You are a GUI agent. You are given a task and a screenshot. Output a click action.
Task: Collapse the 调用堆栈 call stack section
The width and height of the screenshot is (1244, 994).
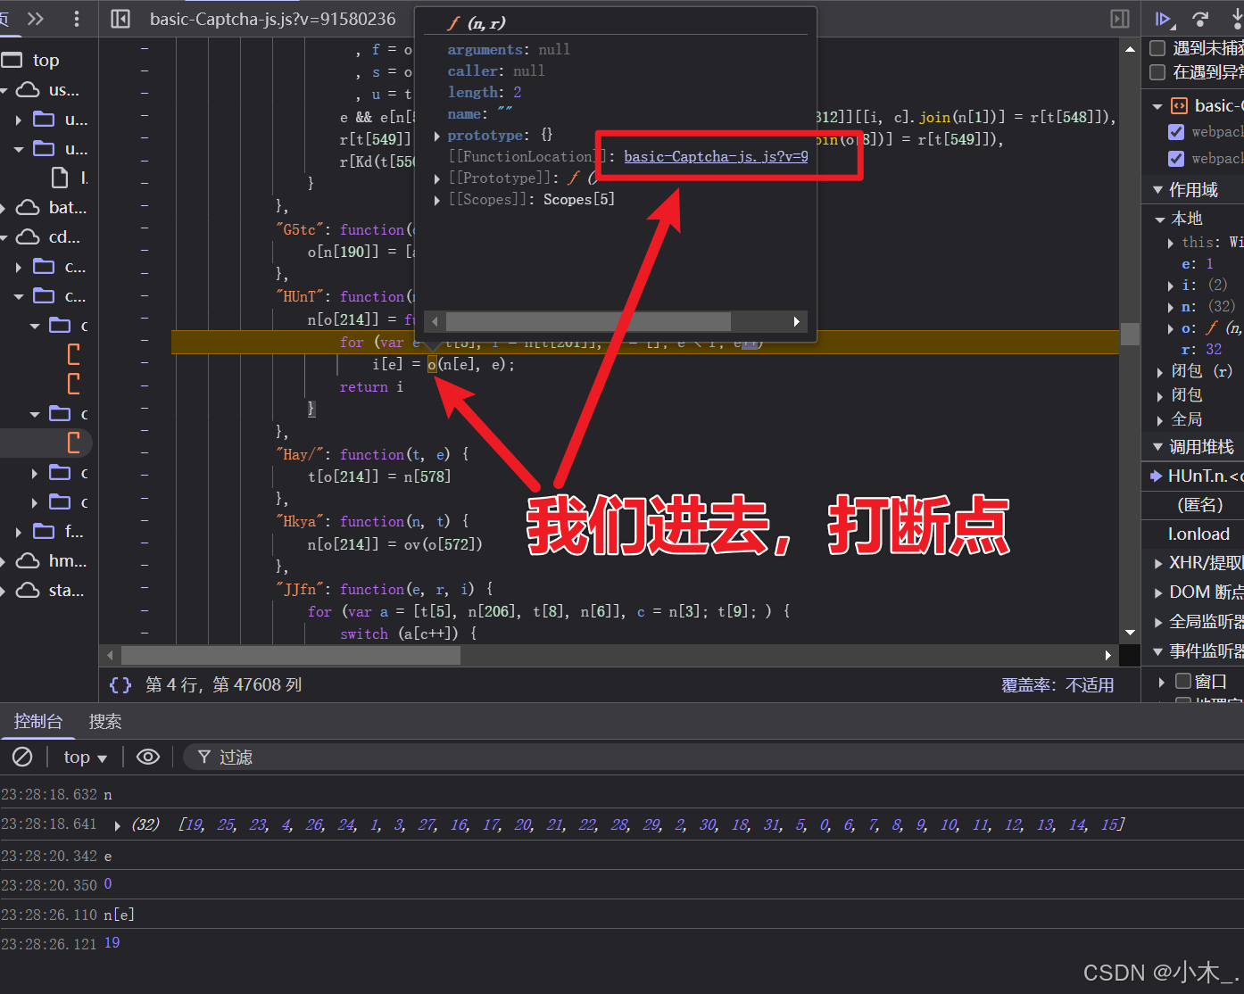pos(1158,446)
